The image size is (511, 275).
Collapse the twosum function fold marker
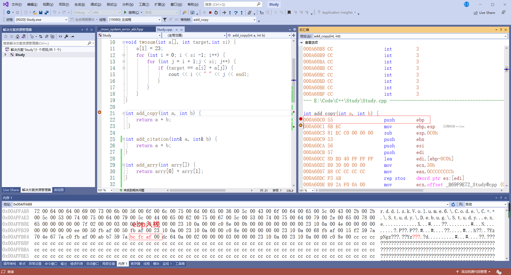click(x=124, y=42)
